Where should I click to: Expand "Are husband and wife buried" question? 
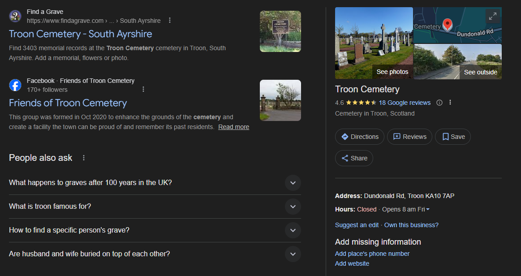coord(293,254)
